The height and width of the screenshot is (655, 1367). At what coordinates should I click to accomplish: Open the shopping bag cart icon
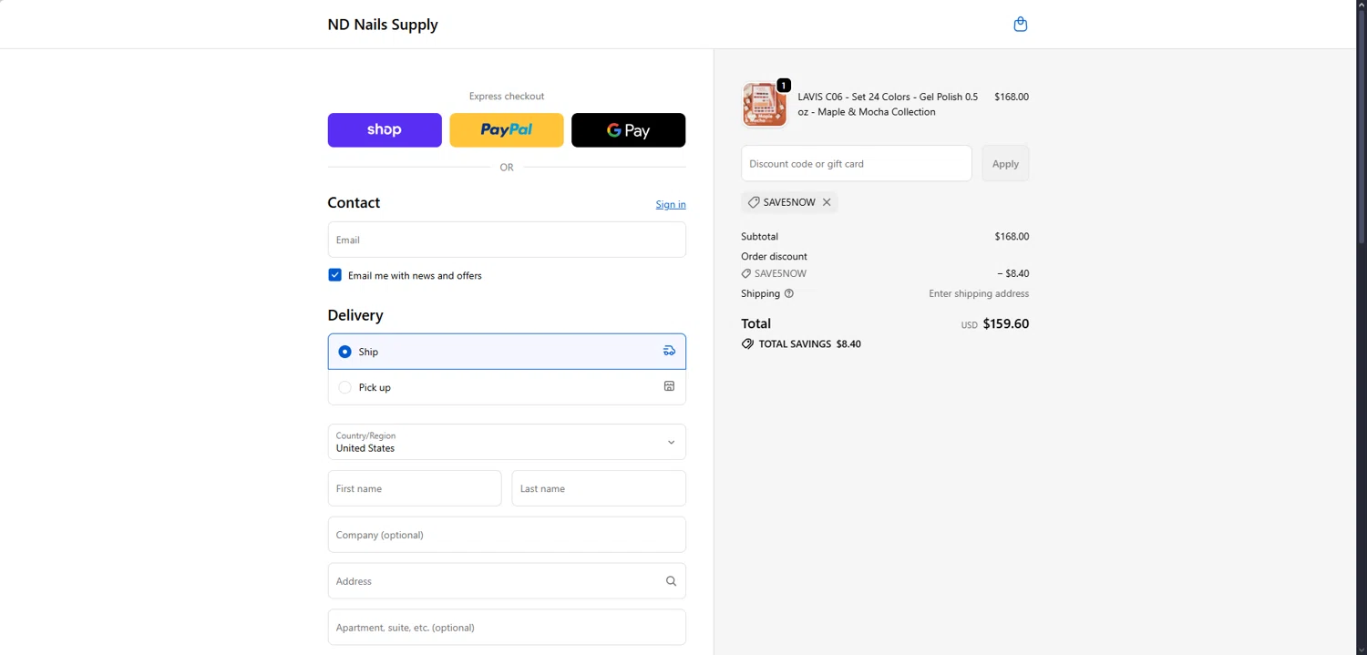tap(1021, 25)
